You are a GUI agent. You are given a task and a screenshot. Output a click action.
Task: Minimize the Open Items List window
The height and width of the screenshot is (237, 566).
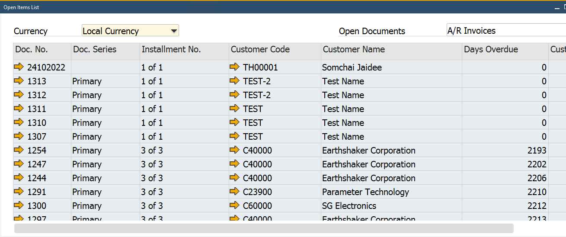coord(556,7)
